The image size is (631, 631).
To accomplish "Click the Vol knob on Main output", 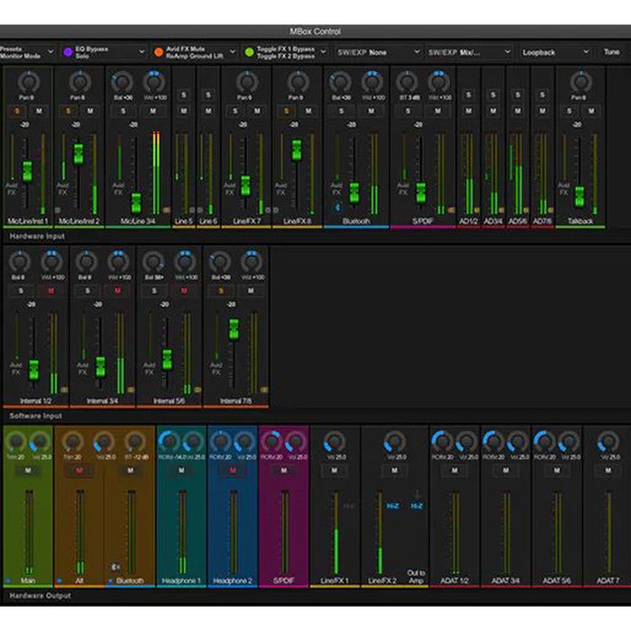I will [41, 443].
